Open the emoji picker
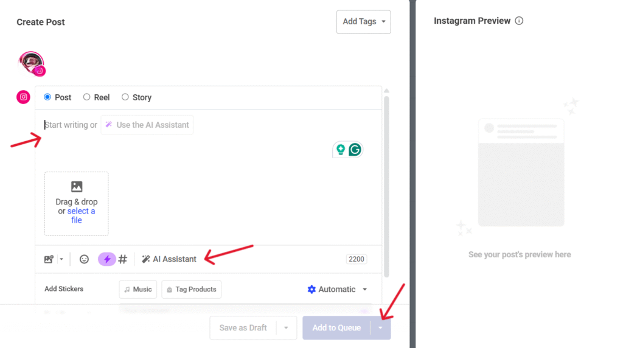Image resolution: width=623 pixels, height=348 pixels. coord(85,259)
